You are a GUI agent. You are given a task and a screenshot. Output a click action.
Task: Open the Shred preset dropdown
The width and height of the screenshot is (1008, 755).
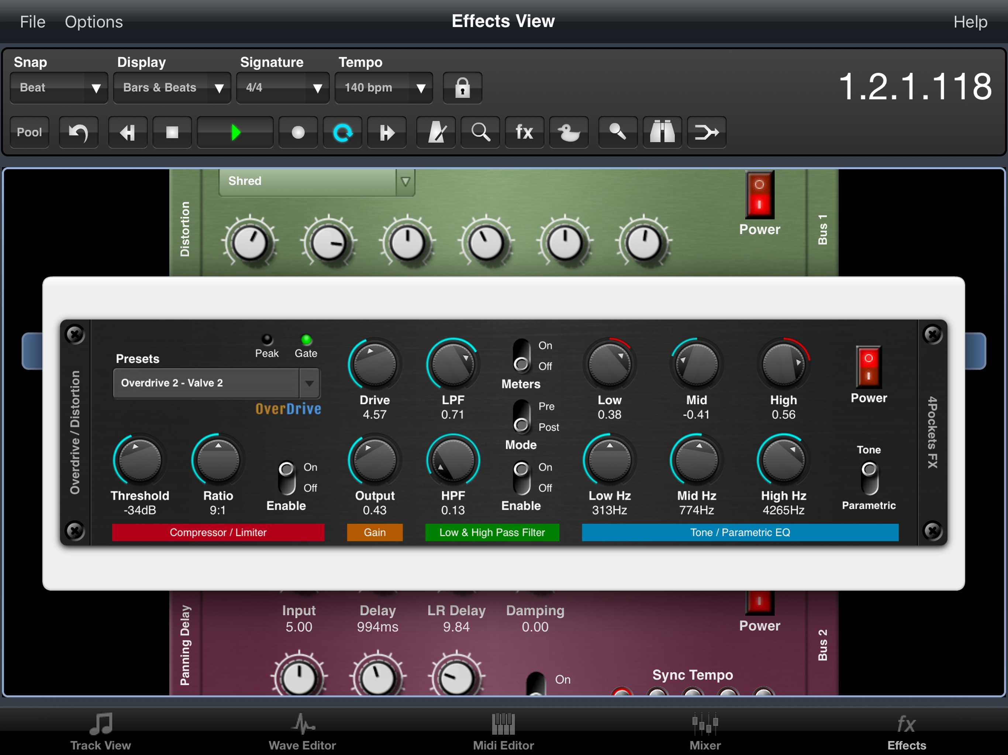[x=405, y=182]
